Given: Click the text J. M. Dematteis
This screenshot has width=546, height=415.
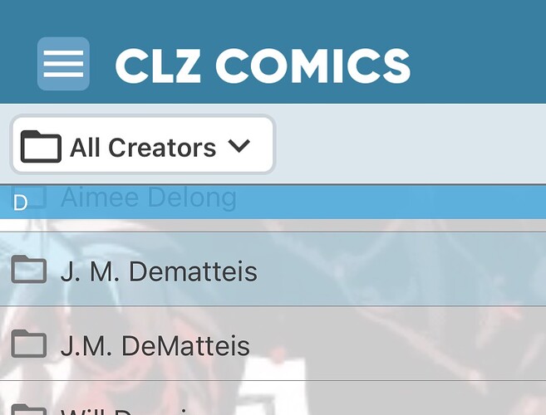Looking at the screenshot, I should coord(159,271).
